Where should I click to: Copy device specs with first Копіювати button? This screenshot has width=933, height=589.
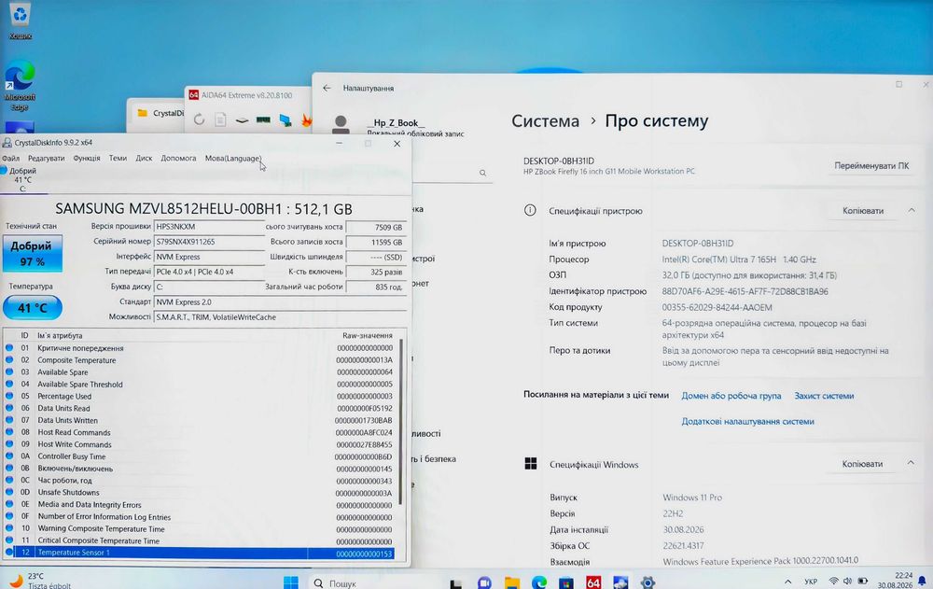tap(863, 211)
